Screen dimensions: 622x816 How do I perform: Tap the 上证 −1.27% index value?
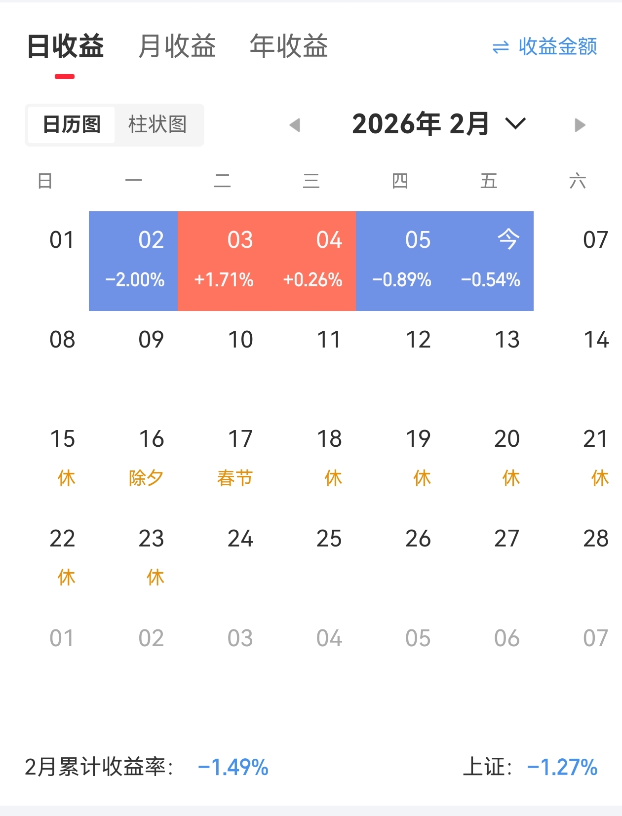coord(562,768)
